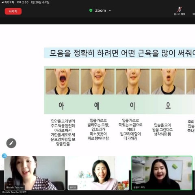The image size is (195, 195).
Task: Tap the blue screen-share badge icon
Action: (4, 156)
